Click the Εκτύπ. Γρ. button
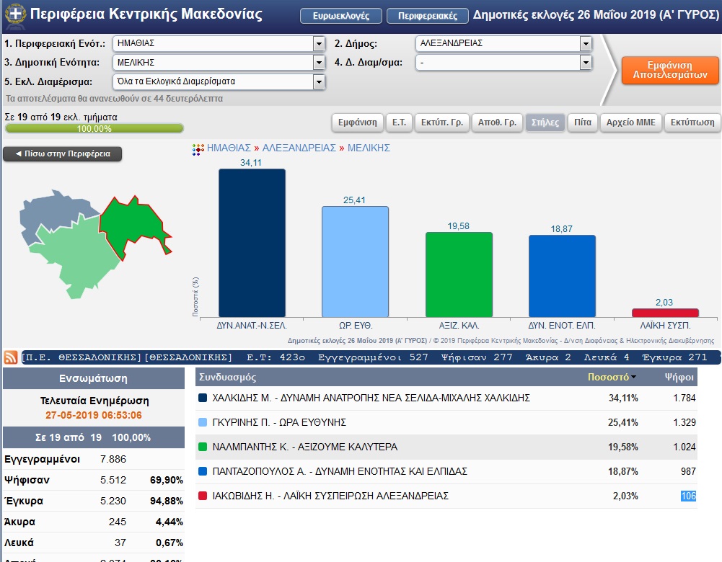The image size is (722, 562). click(442, 122)
